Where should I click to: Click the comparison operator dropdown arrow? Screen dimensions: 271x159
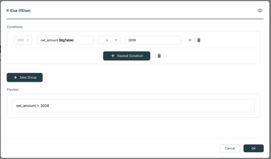coord(116,40)
